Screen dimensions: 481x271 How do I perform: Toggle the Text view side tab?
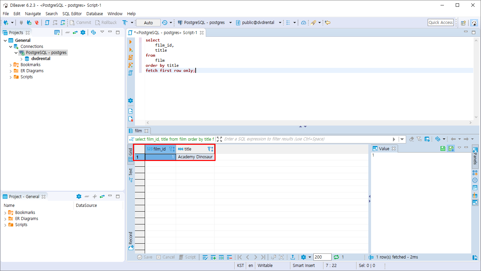[131, 175]
